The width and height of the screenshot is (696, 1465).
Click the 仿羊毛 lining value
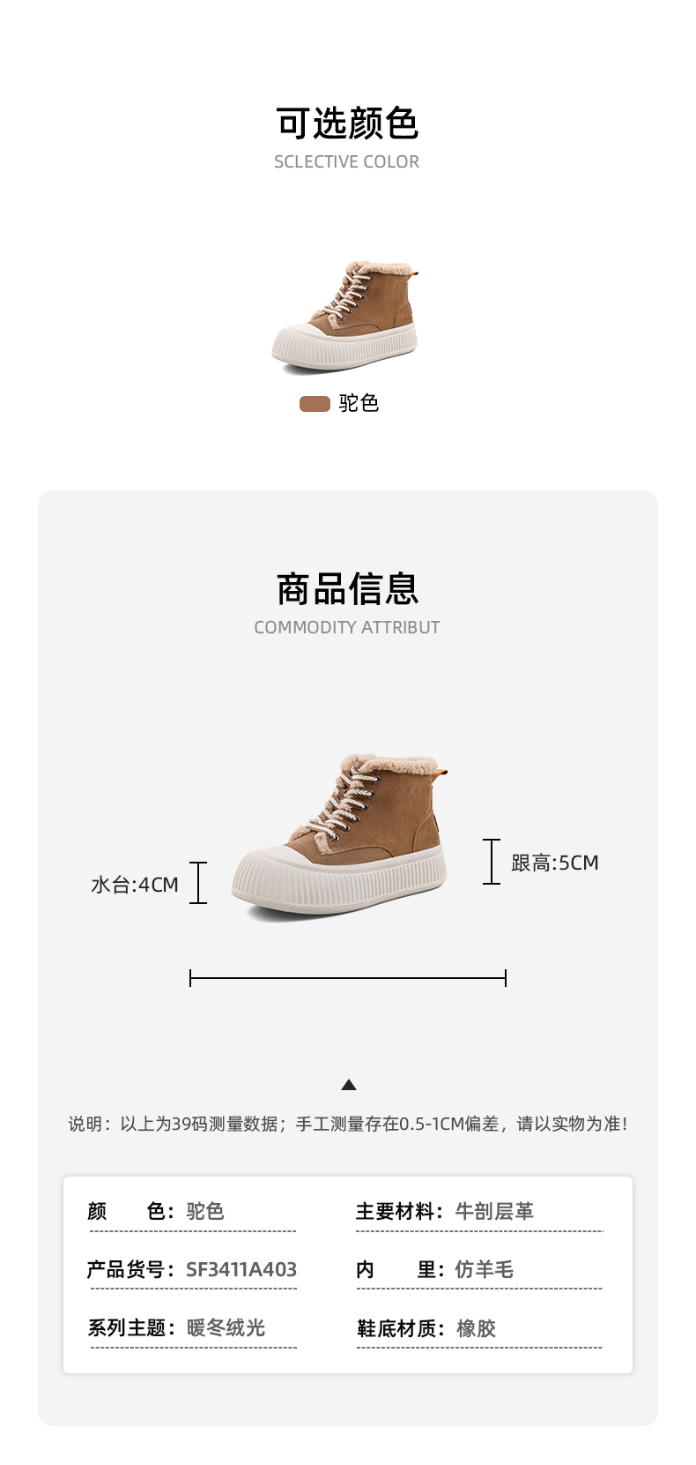(484, 1269)
